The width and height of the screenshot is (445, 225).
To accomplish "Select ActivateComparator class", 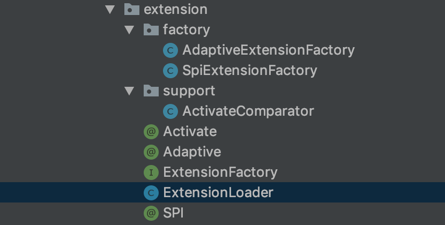I will tap(248, 111).
